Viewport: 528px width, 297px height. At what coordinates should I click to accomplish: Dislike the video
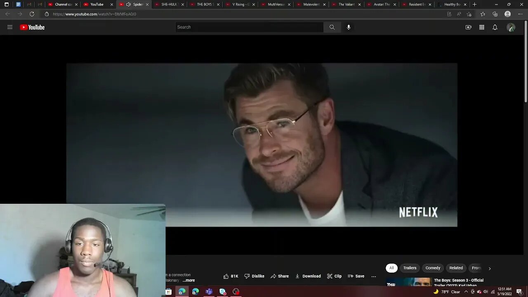(254, 276)
